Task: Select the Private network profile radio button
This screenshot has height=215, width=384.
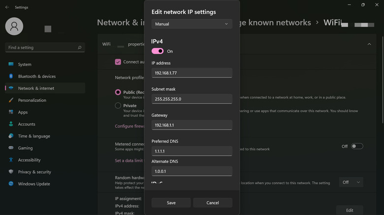Action: 118,106
